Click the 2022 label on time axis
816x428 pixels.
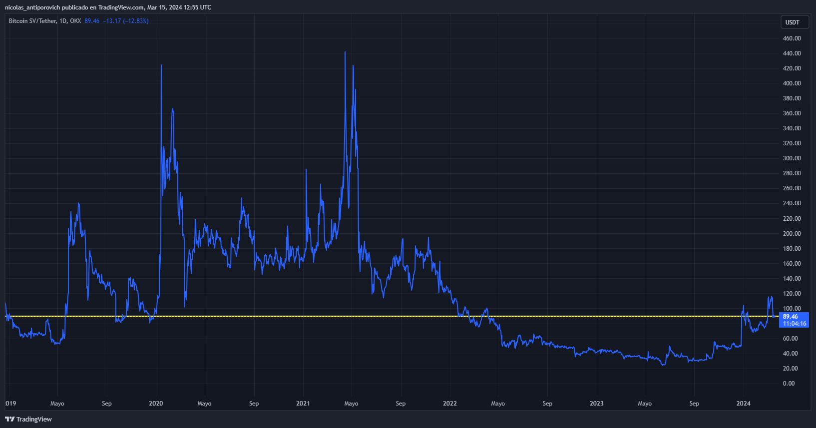(449, 404)
